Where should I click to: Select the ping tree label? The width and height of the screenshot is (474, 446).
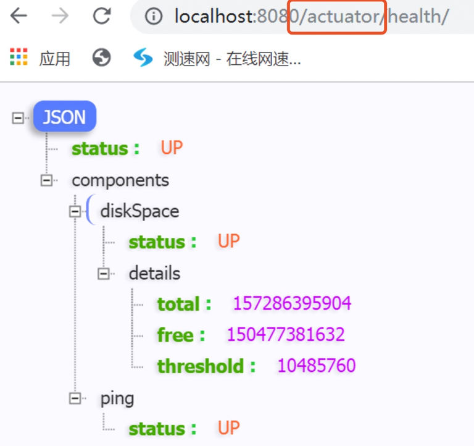coord(117,399)
